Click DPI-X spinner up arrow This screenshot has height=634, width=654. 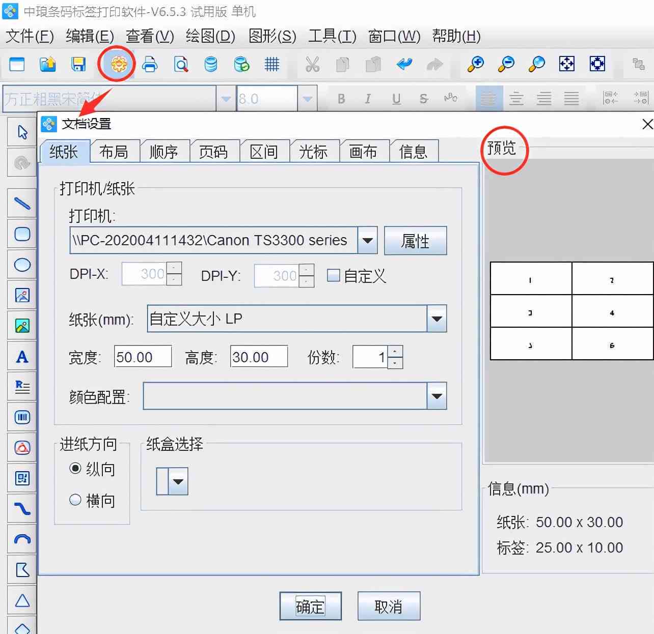(x=174, y=268)
